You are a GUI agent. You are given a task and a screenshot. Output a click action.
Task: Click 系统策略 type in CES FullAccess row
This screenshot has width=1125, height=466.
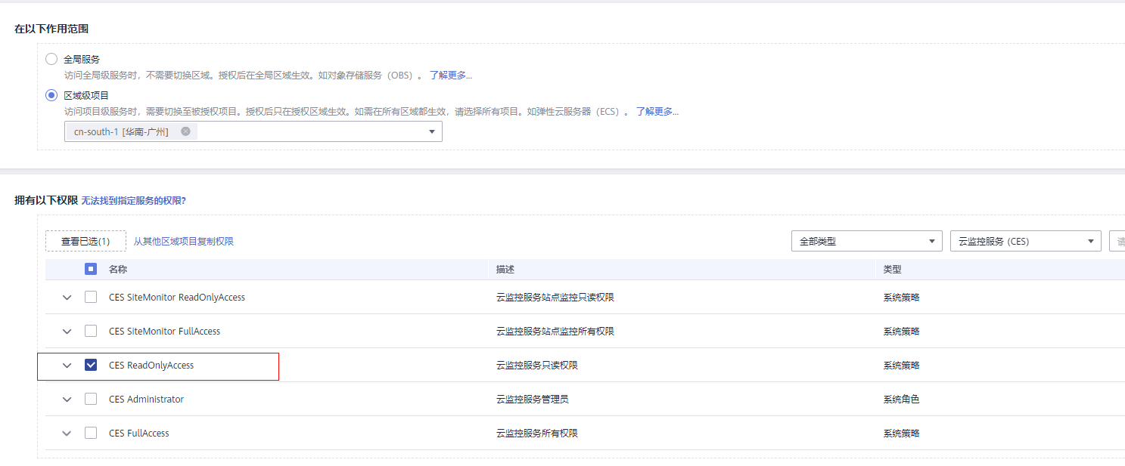[x=902, y=434]
